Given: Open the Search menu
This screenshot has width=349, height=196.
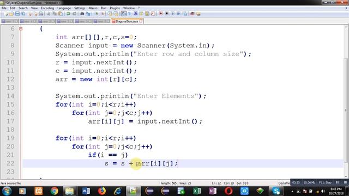Looking at the screenshot, I should [23, 8].
